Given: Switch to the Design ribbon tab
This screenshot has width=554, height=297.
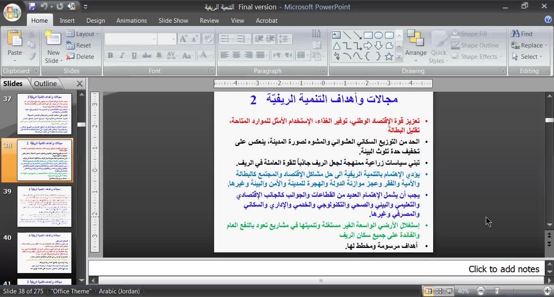Looking at the screenshot, I should tap(96, 20).
